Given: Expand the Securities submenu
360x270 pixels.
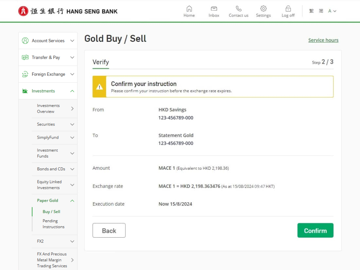Looking at the screenshot, I should (72, 124).
